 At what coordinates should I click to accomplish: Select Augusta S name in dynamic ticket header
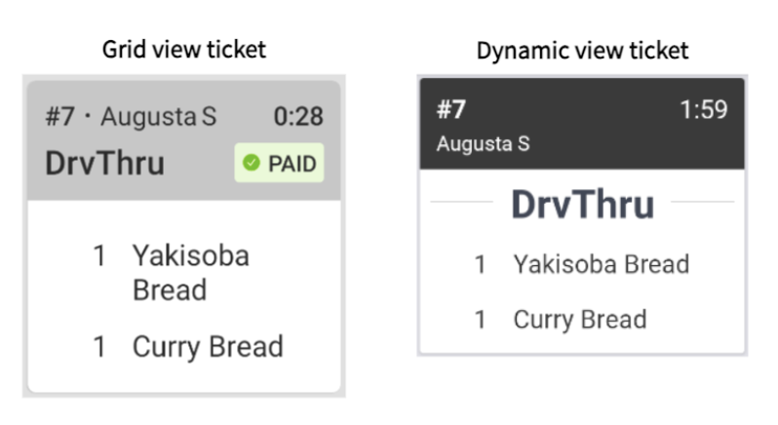[483, 145]
